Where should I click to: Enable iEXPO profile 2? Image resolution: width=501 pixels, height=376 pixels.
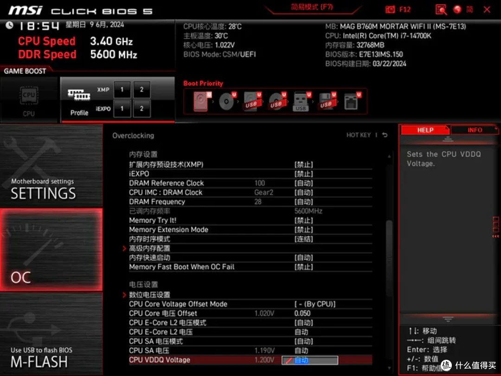pyautogui.click(x=141, y=108)
